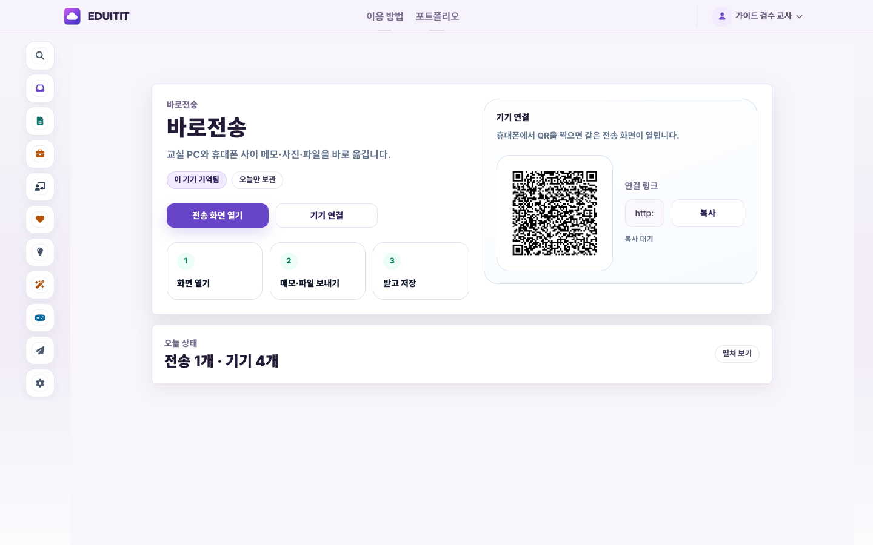Click the 바로전송 main heading
Image resolution: width=873 pixels, height=545 pixels.
(207, 128)
